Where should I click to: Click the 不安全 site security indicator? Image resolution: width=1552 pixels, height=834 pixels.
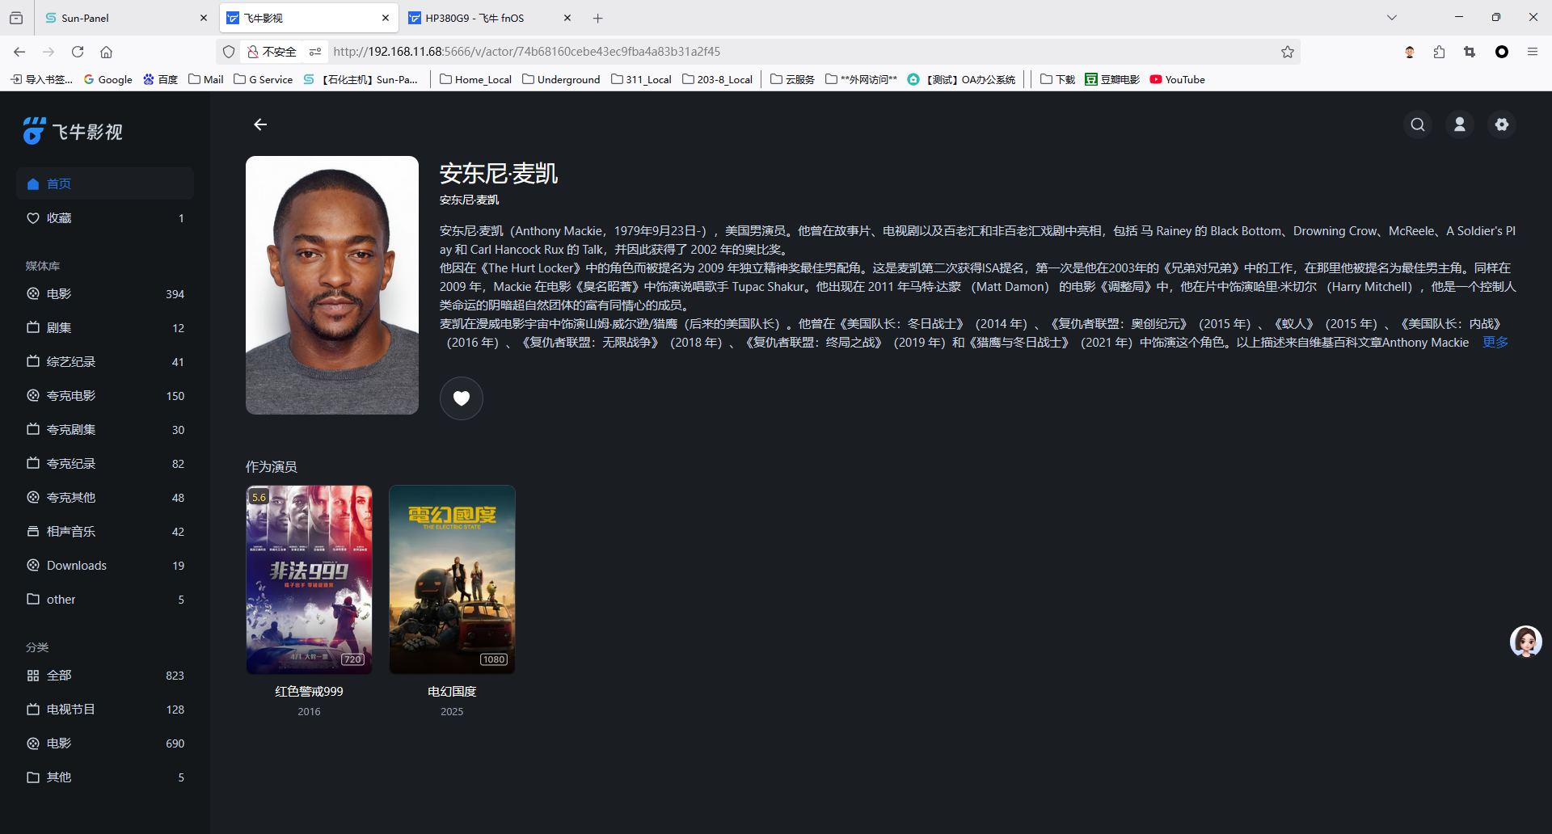(272, 52)
